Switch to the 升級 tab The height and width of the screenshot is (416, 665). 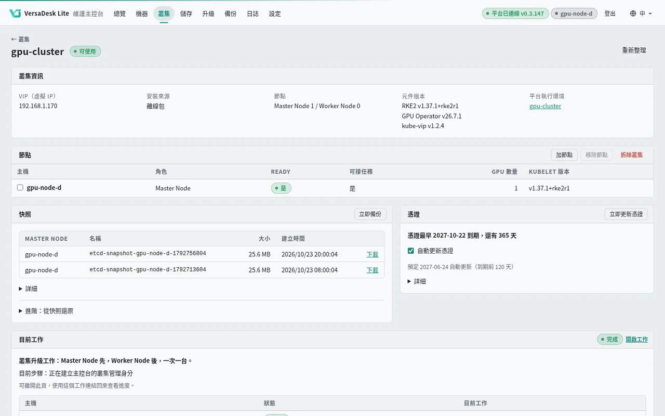(x=208, y=14)
